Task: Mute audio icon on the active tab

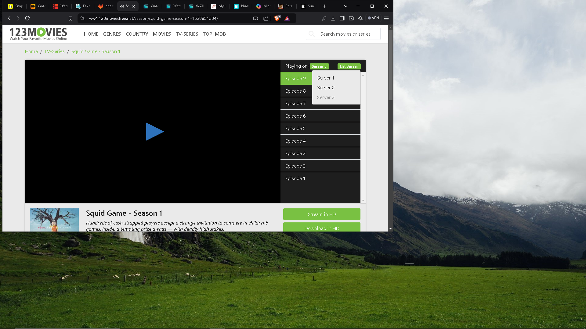Action: [122, 6]
